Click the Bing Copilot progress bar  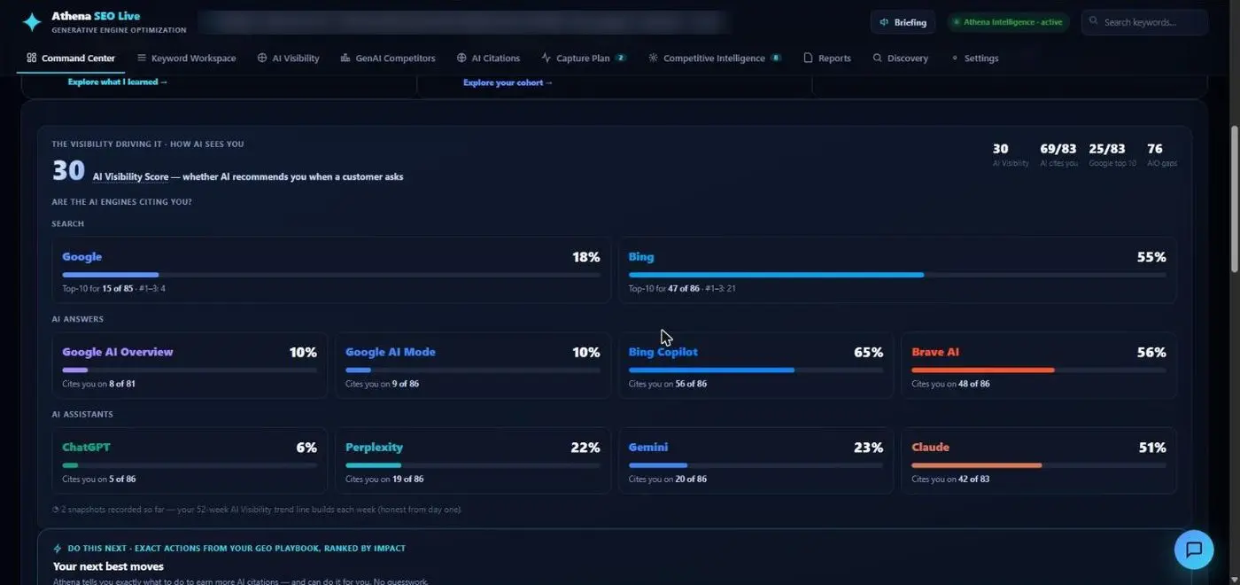756,370
